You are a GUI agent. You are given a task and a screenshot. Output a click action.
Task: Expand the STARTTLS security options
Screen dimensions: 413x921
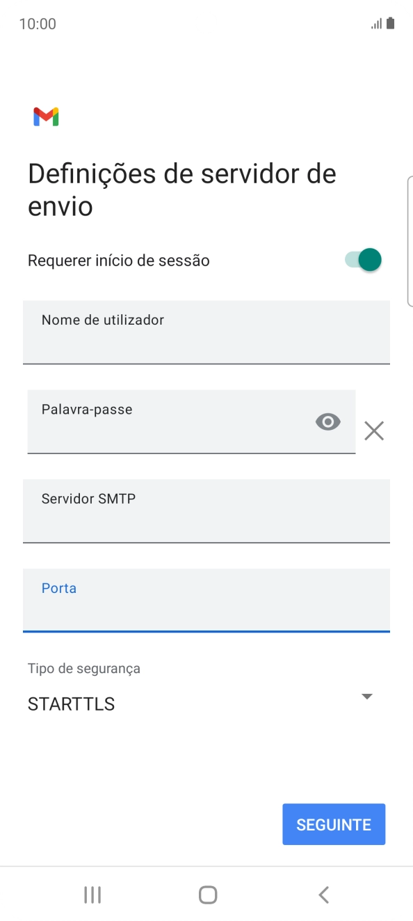(366, 697)
